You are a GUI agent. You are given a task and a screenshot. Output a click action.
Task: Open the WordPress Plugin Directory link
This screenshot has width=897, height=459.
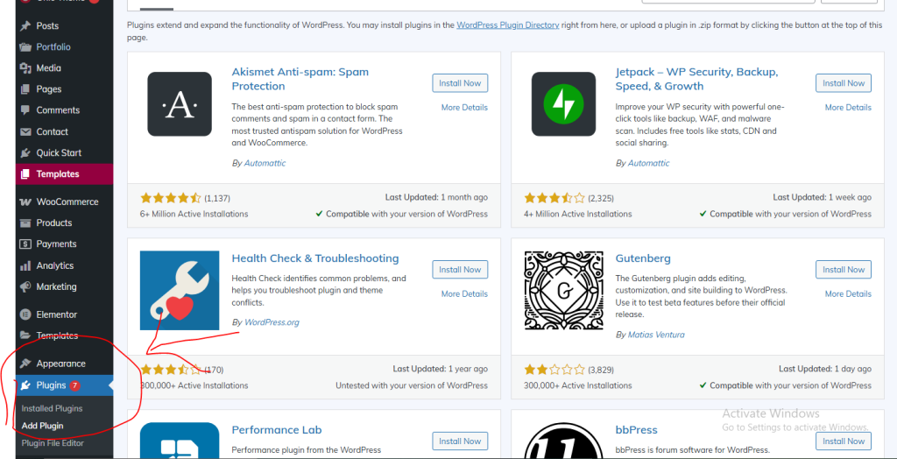(508, 25)
